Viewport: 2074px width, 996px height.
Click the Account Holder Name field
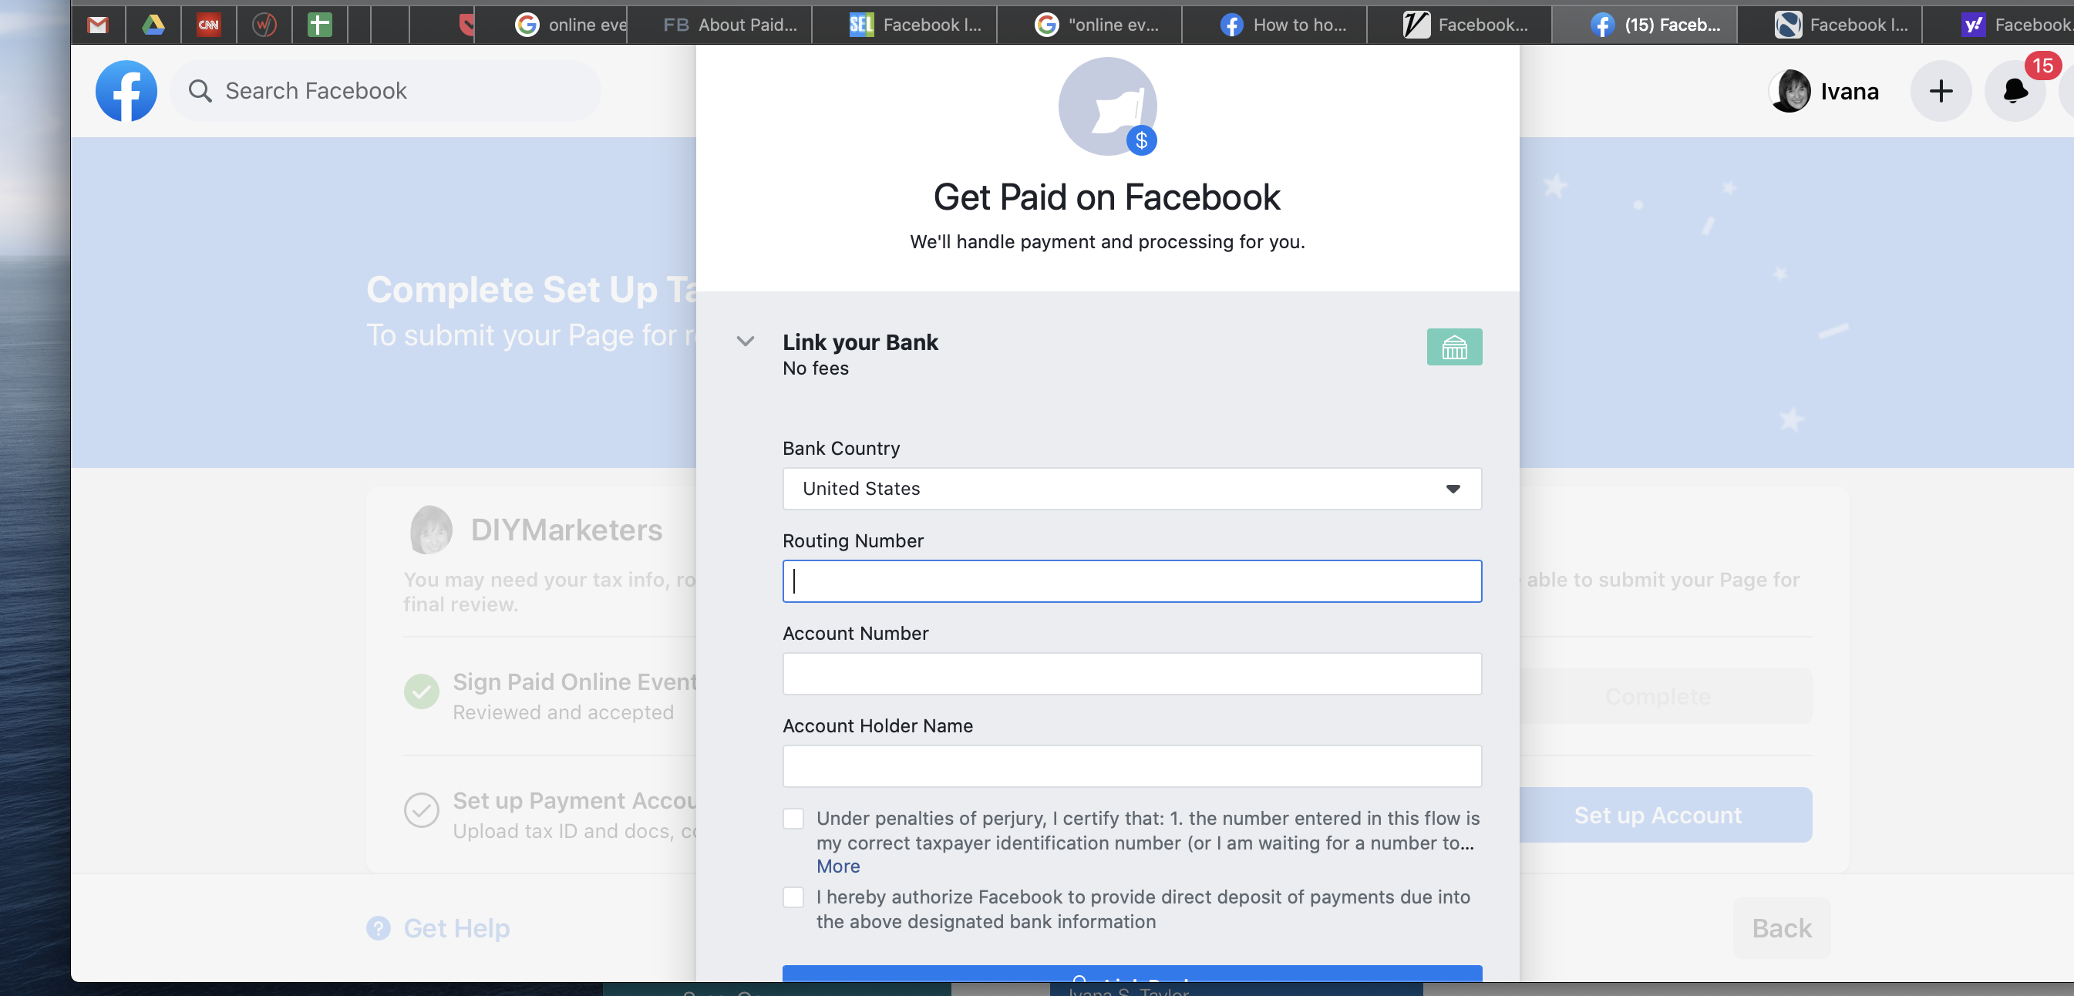point(1131,766)
